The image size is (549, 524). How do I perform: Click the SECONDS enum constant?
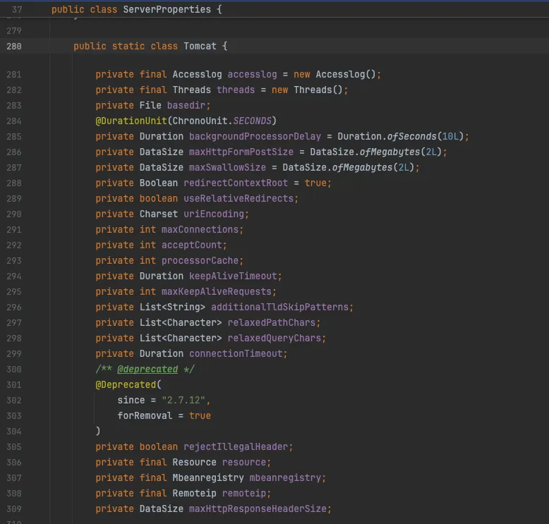coord(252,121)
